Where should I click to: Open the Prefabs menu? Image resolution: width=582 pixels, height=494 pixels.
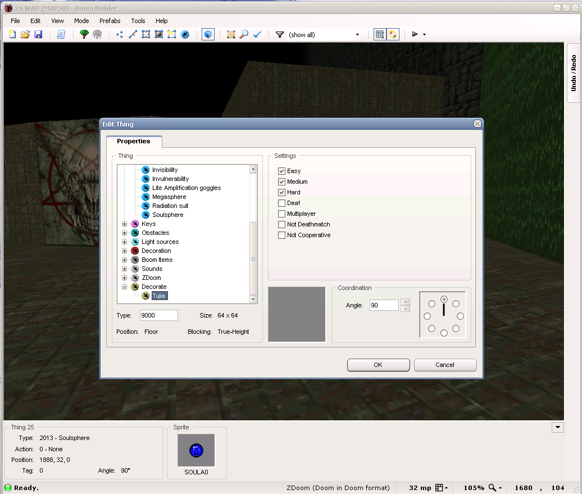110,21
